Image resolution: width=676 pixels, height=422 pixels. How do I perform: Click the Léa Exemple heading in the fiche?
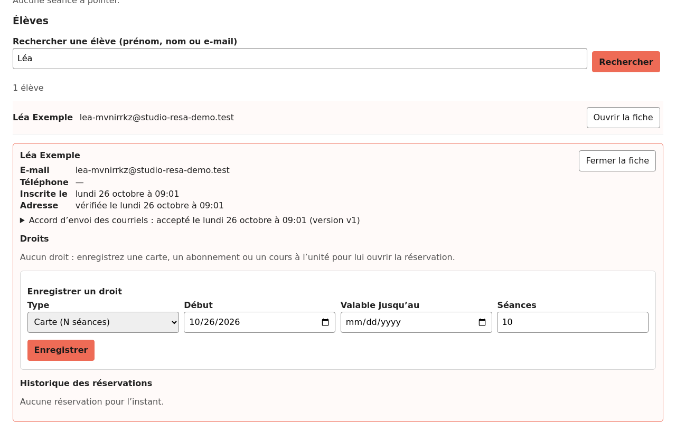point(50,156)
